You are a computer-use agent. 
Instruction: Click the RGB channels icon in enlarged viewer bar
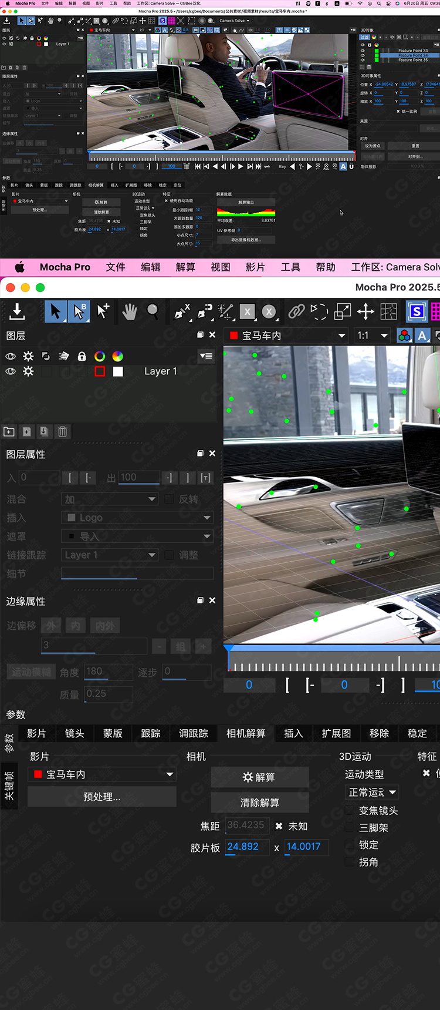[x=404, y=335]
